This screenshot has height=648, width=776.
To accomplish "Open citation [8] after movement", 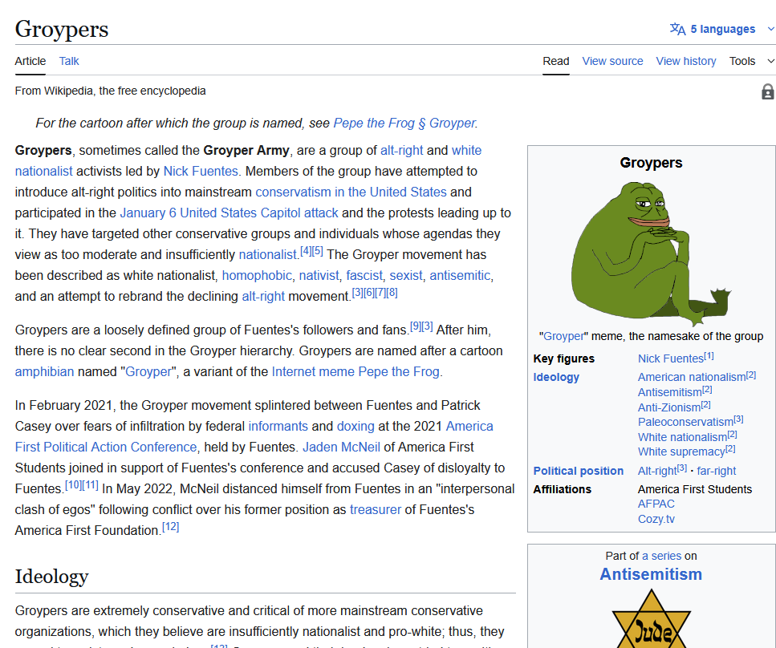I will (x=392, y=293).
